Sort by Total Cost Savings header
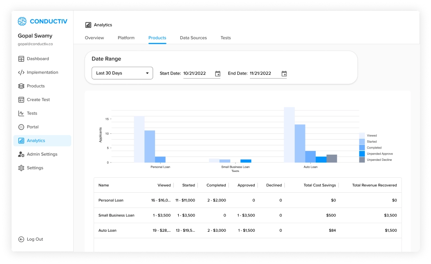Image resolution: width=431 pixels, height=264 pixels. pos(320,185)
